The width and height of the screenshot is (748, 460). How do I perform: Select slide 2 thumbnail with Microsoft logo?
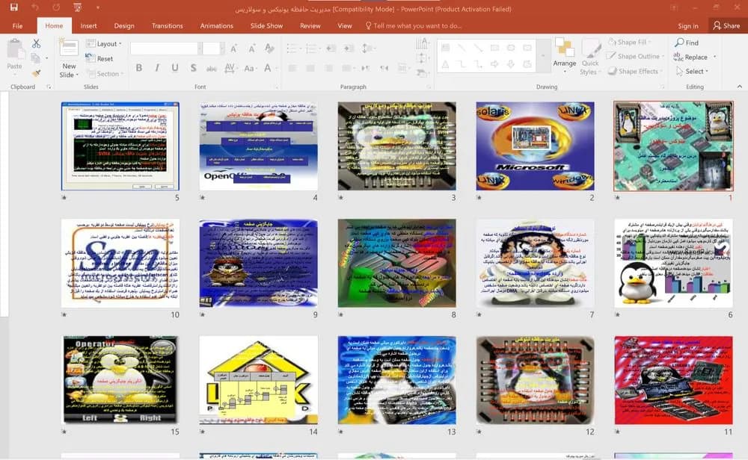pos(536,146)
